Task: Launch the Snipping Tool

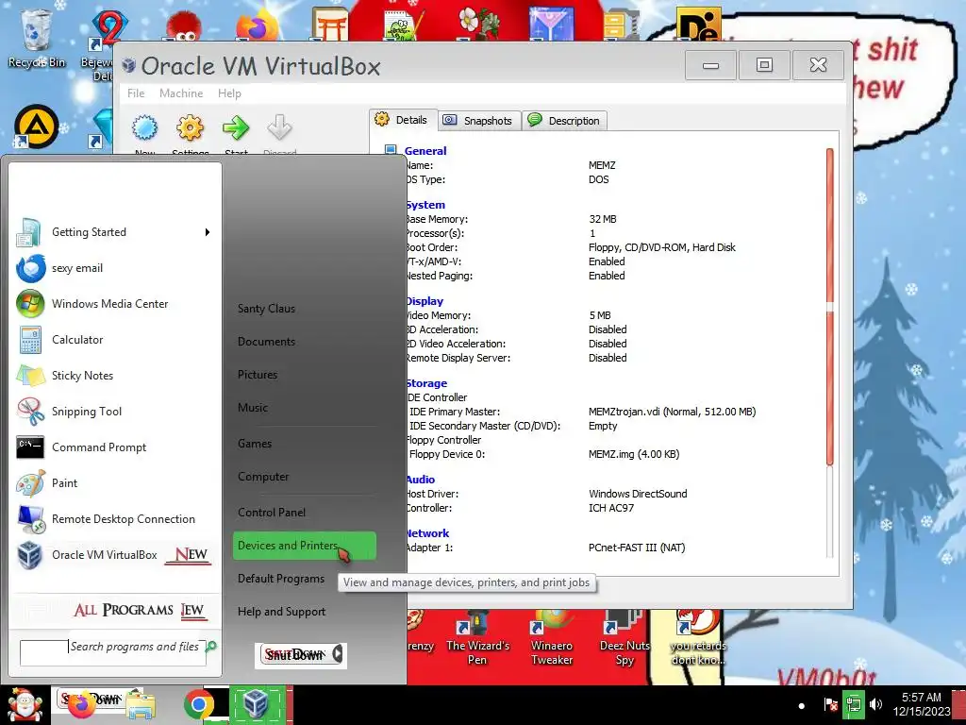Action: pos(113,412)
